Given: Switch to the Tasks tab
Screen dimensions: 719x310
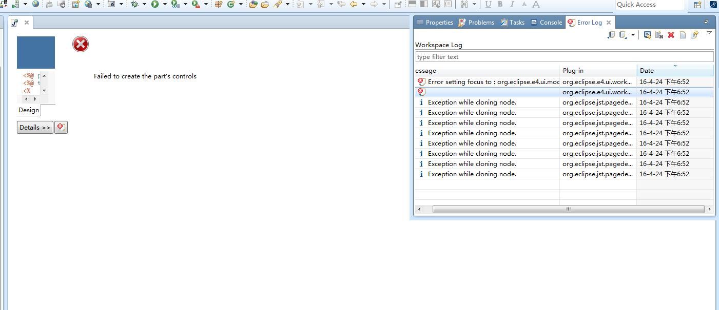Looking at the screenshot, I should pos(513,23).
